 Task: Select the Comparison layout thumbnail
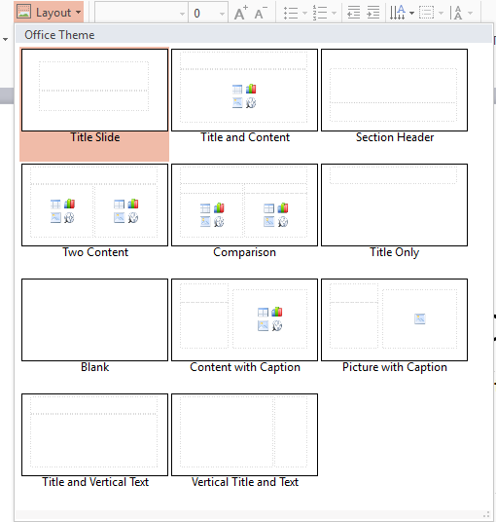(245, 211)
